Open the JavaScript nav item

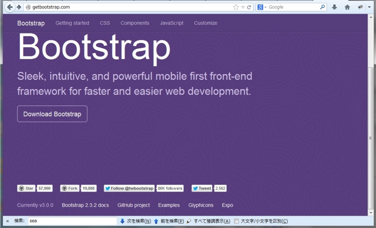172,23
